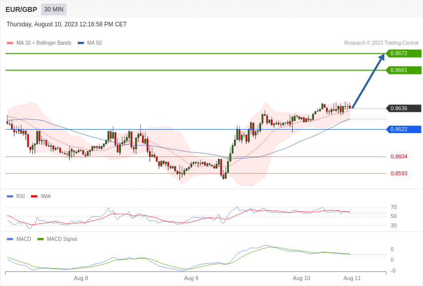Click the blue MA 50 legend swatch
The width and height of the screenshot is (423, 286).
click(x=81, y=43)
